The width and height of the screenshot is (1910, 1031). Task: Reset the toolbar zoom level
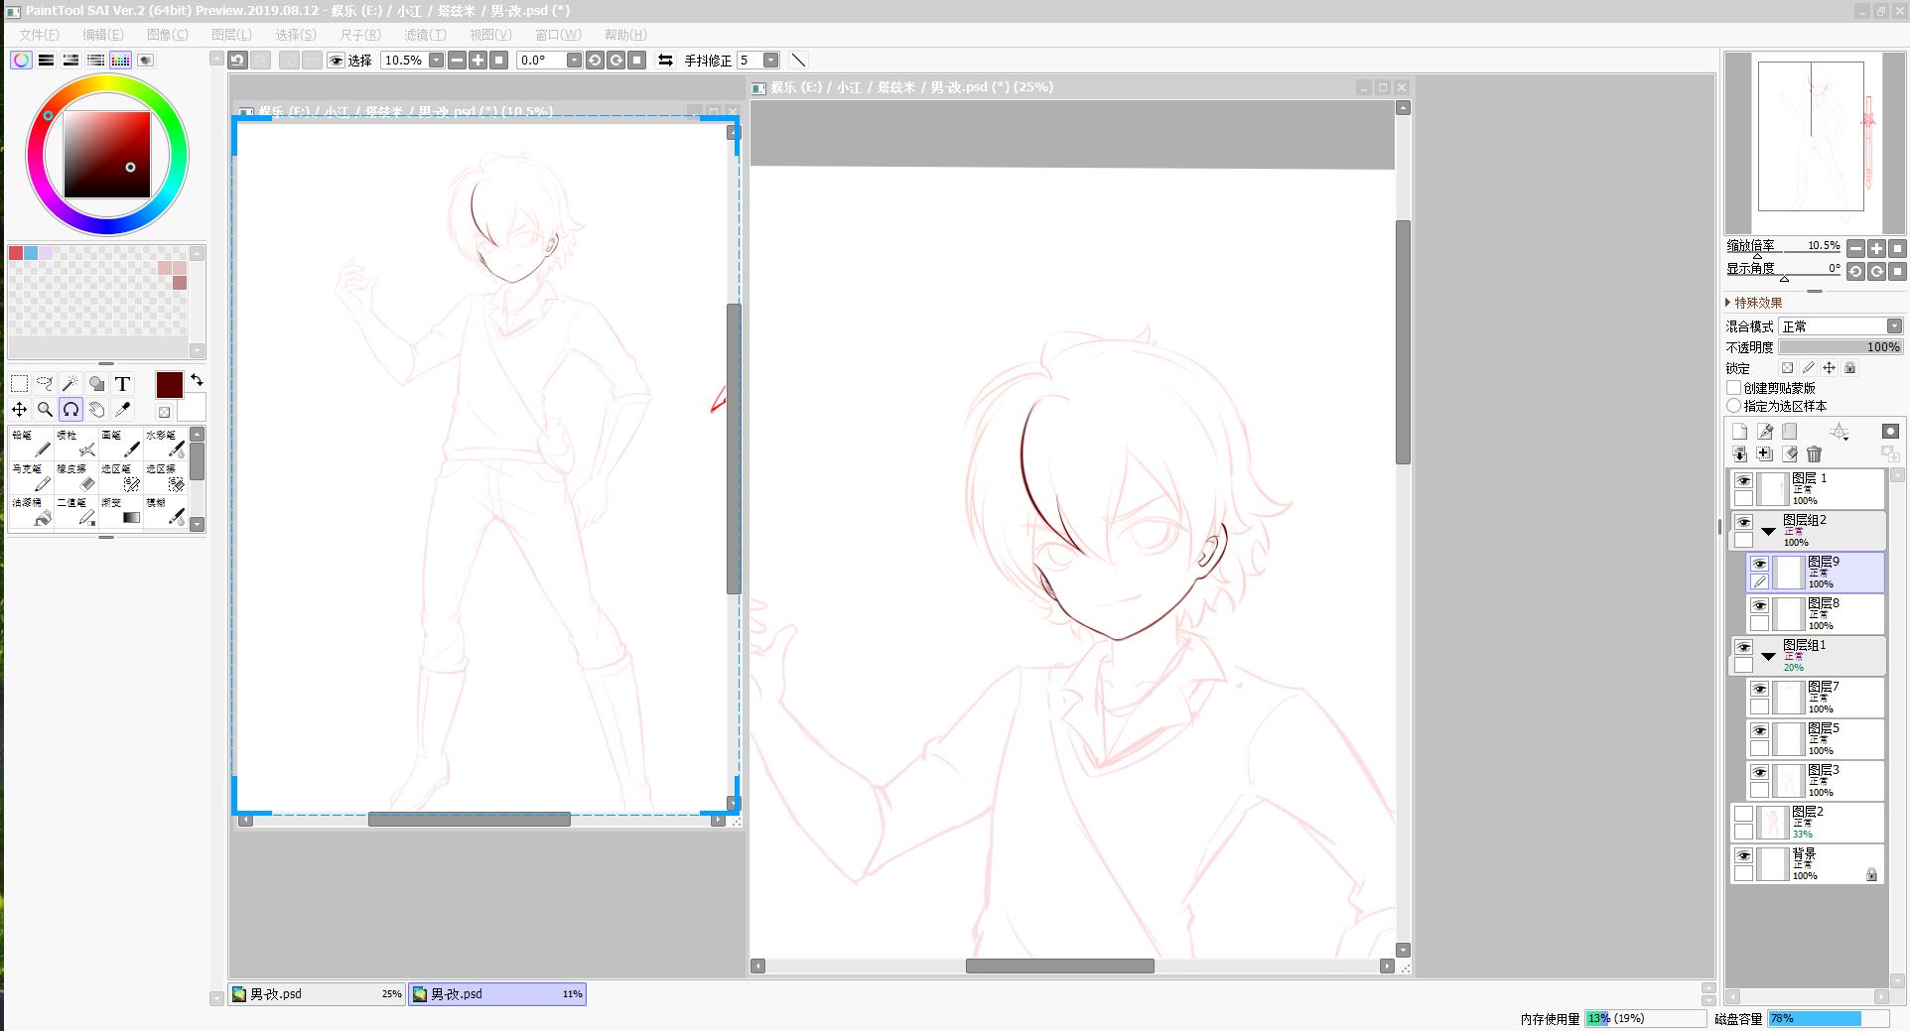499,60
